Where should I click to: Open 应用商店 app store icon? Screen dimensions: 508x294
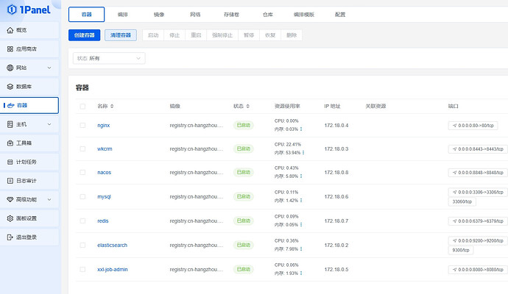[10, 49]
